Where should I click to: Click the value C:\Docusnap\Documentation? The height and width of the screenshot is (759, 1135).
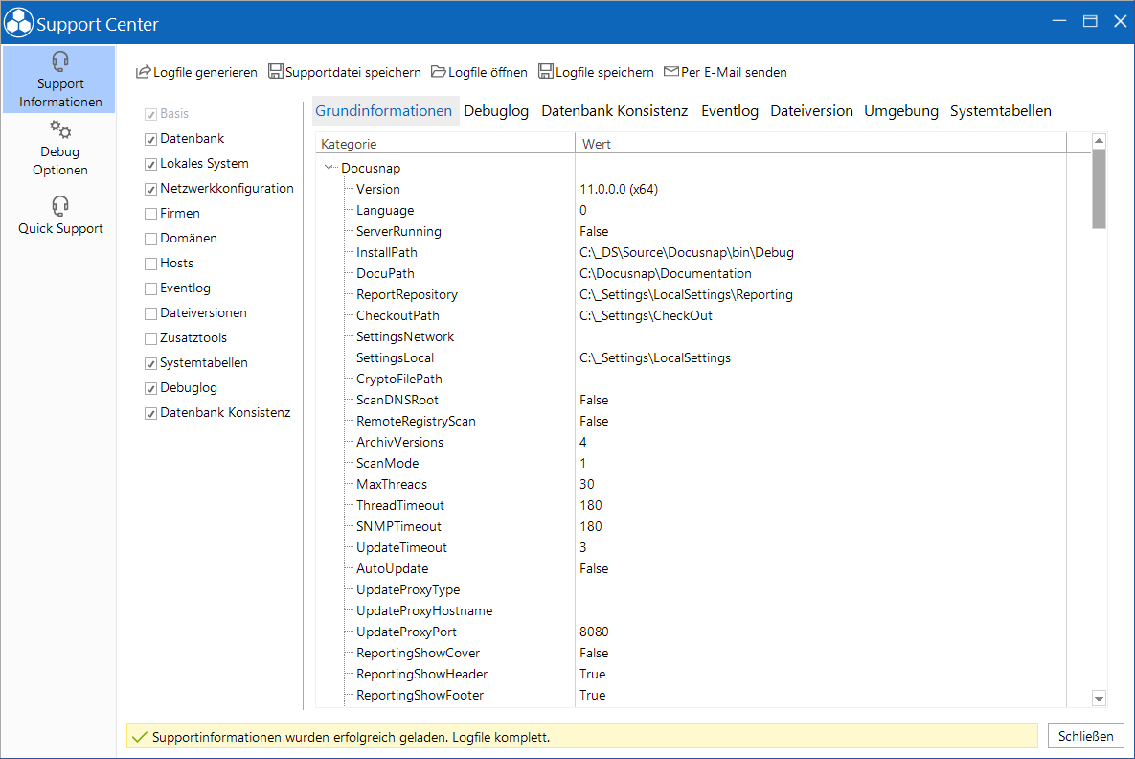tap(666, 273)
